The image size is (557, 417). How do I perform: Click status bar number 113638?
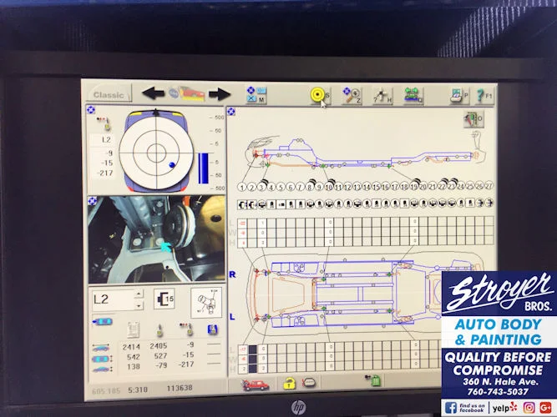pos(180,388)
